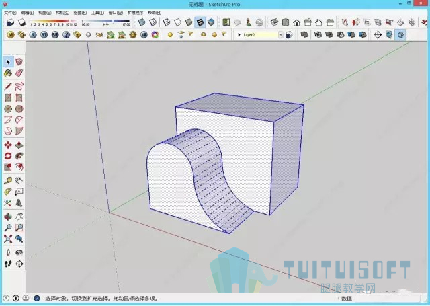Image resolution: width=430 pixels, height=306 pixels.
Task: Pick the Tape Measure tool
Action: pos(8,181)
